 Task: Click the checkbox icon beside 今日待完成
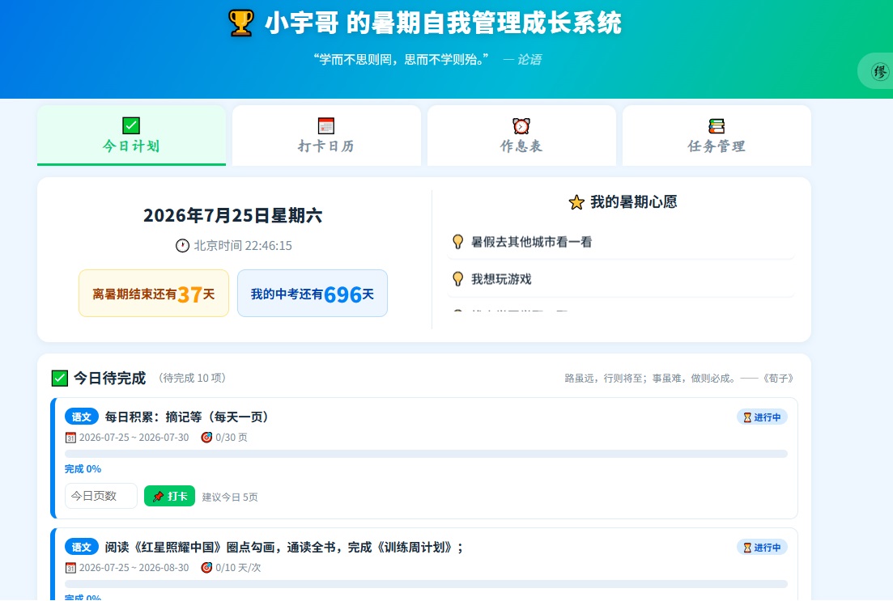[60, 379]
